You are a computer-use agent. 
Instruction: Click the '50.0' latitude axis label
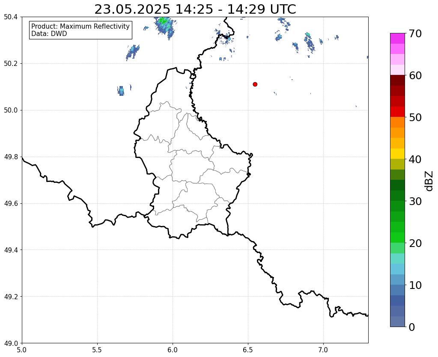pos(11,110)
